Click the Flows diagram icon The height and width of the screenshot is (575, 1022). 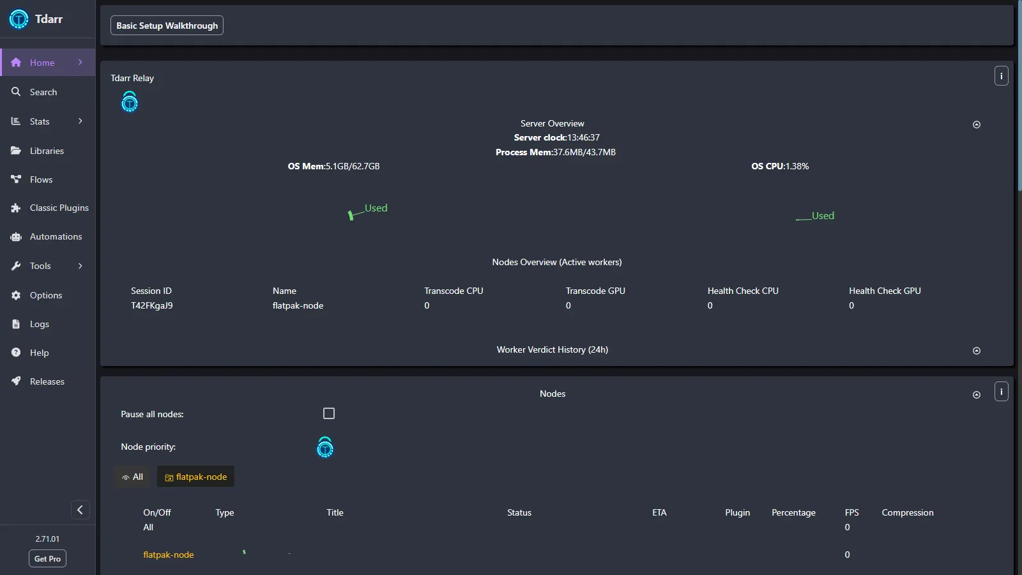coord(16,180)
